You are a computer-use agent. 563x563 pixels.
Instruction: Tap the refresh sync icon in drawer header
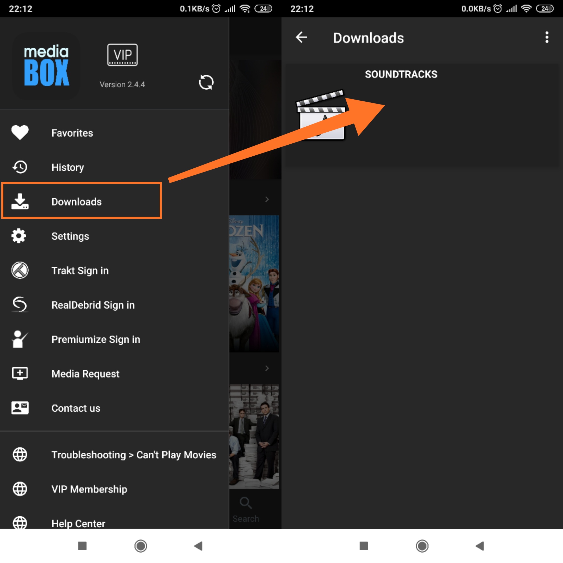(206, 82)
